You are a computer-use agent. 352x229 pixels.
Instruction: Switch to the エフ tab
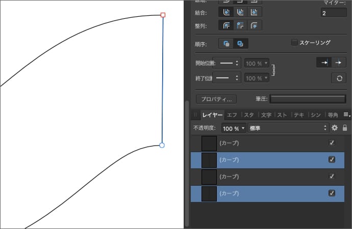click(x=232, y=114)
